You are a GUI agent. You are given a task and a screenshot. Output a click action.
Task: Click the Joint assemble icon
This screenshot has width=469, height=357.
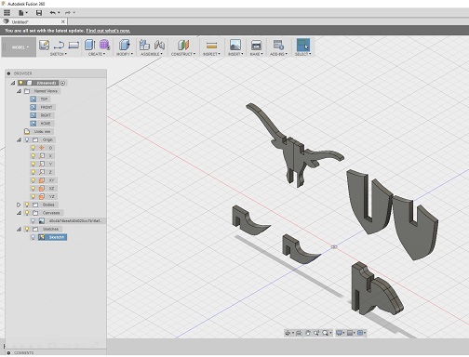[x=159, y=45]
